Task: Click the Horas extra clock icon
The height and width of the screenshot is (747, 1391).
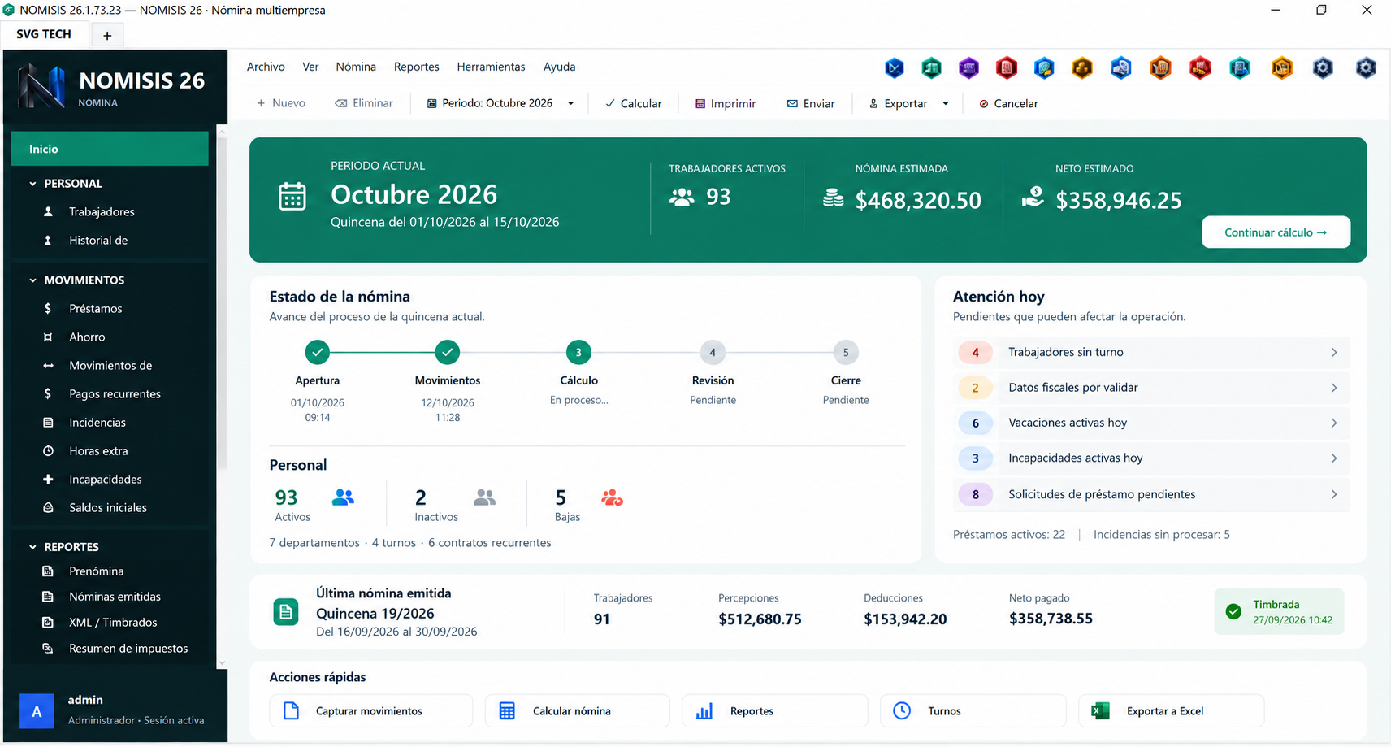Action: click(48, 450)
